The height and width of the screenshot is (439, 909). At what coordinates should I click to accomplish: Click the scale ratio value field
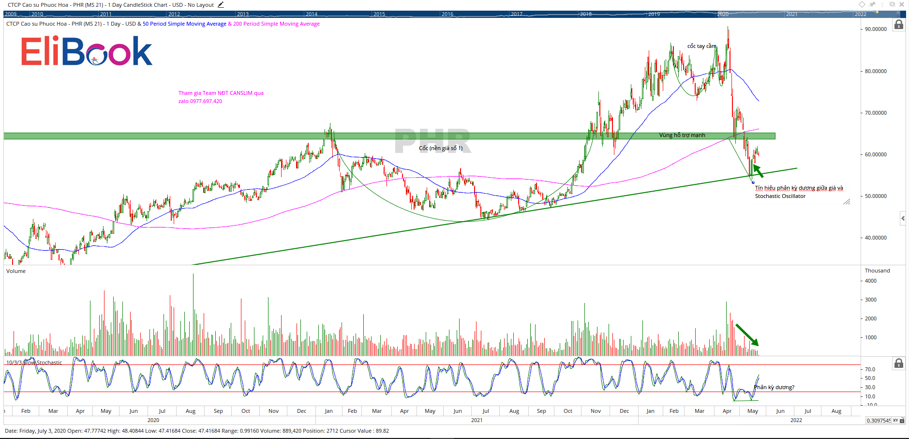pos(878,421)
